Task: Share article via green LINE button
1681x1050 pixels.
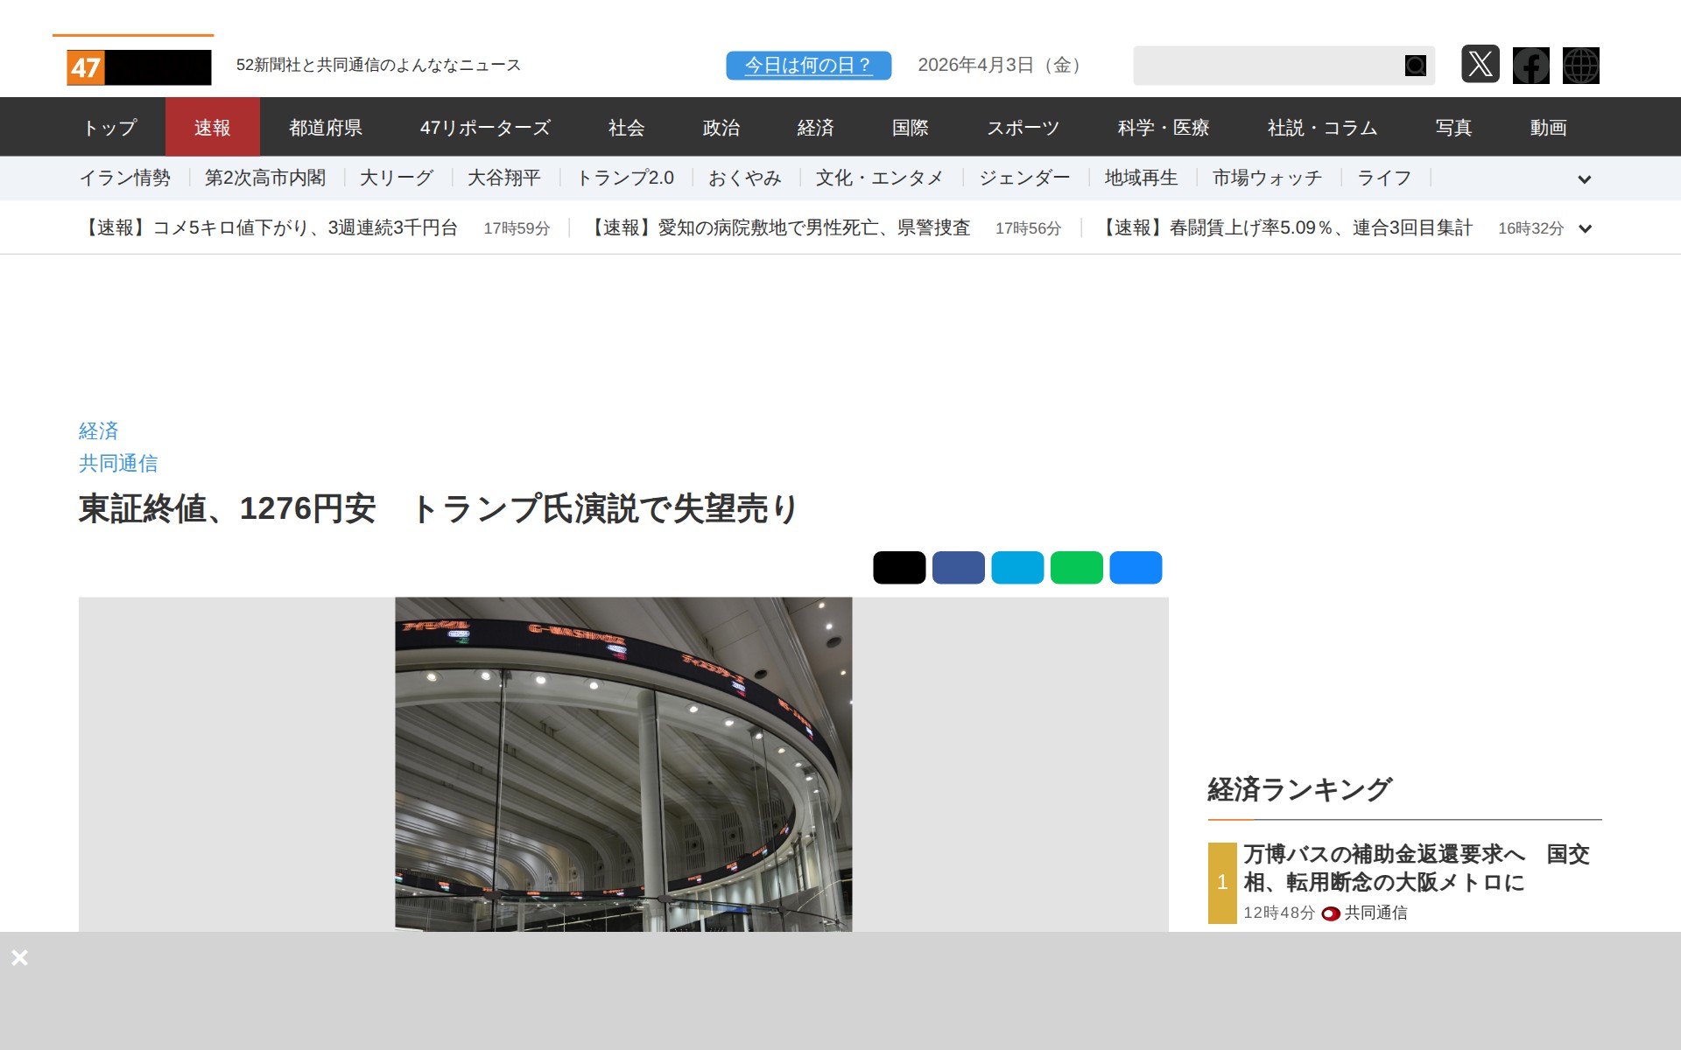Action: coord(1076,568)
